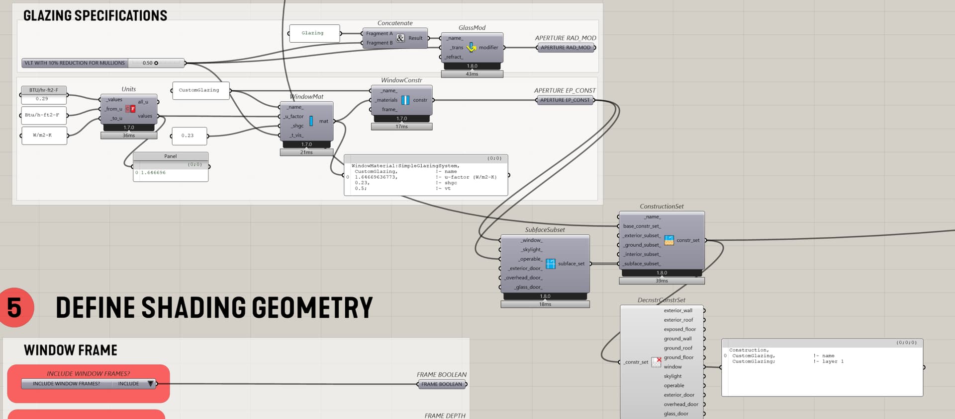Viewport: 955px width, 419px height.
Task: Click the APERTURE EP_CONST output parameter
Action: click(565, 100)
